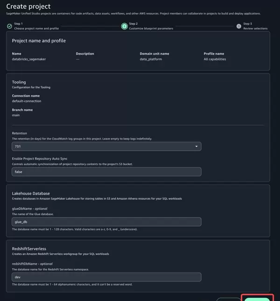Click the "Create project" page heading

[28, 7]
